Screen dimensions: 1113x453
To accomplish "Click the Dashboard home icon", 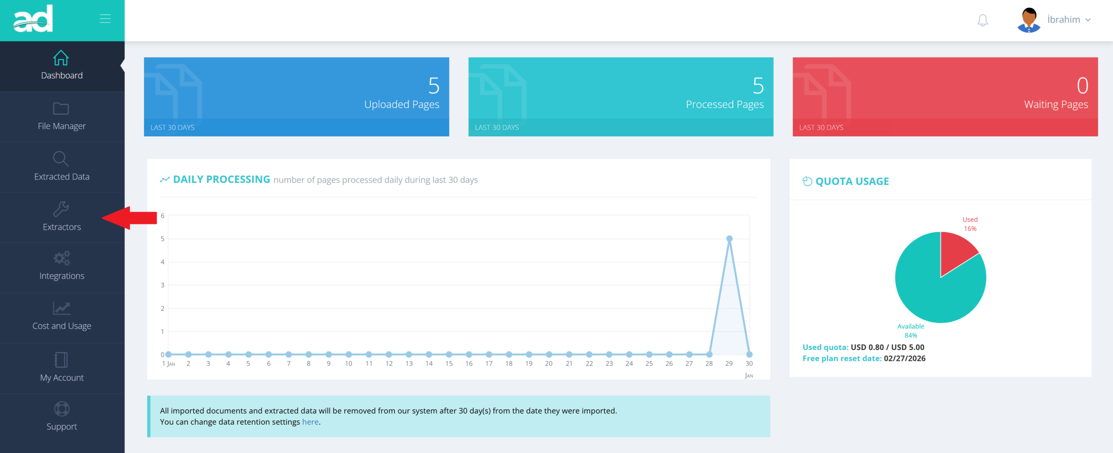I will pyautogui.click(x=61, y=58).
